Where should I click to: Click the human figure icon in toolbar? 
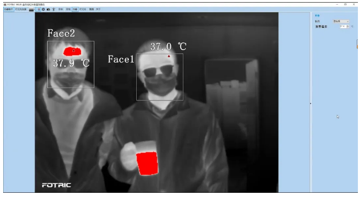pos(54,9)
